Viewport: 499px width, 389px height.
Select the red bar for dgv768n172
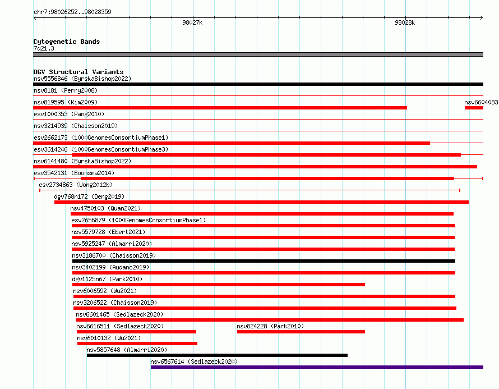(261, 202)
